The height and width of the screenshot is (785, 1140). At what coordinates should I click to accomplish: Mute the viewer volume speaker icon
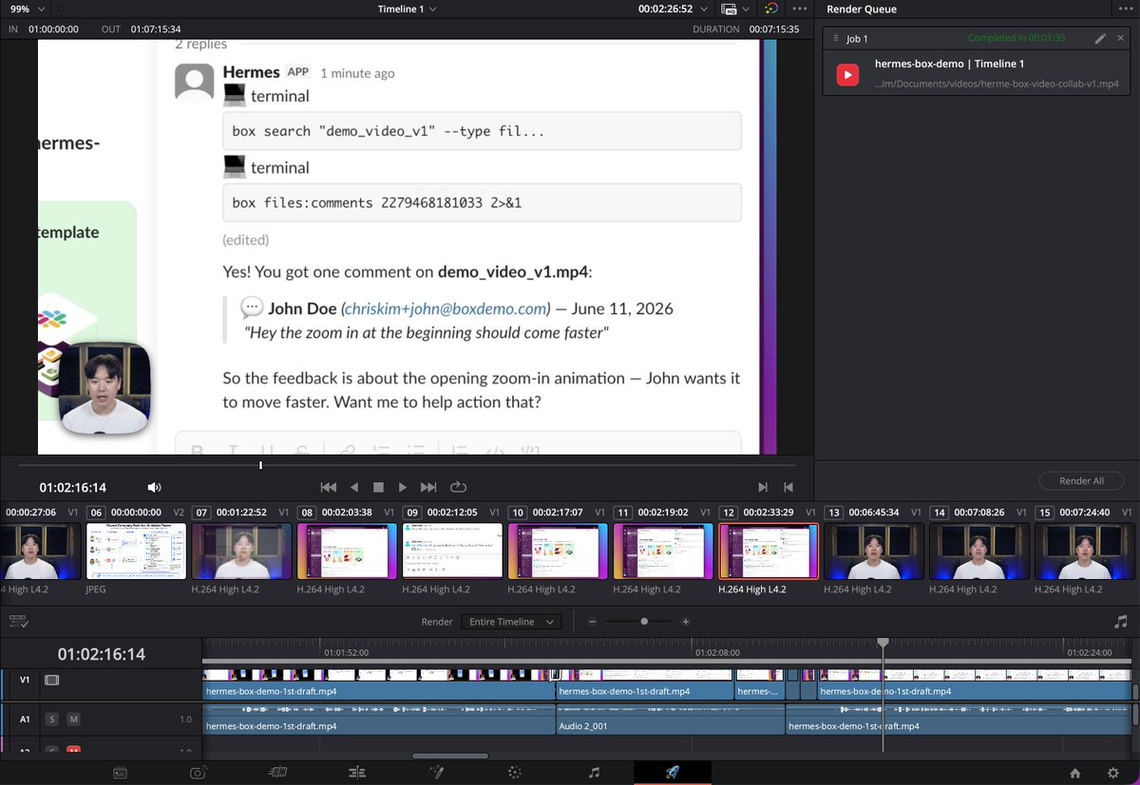point(154,487)
